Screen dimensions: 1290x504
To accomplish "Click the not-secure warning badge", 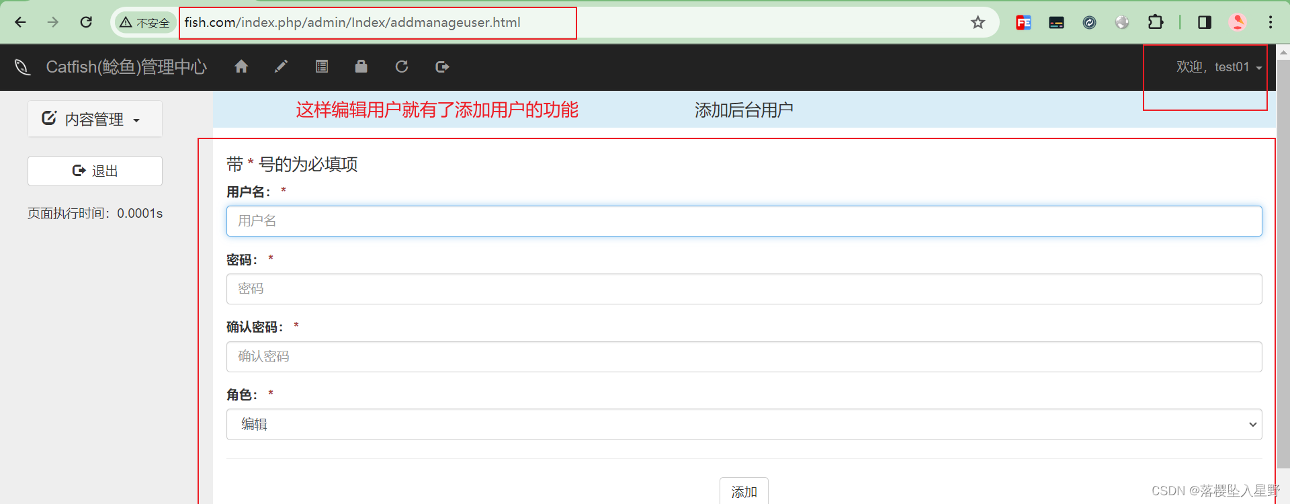I will [x=144, y=23].
